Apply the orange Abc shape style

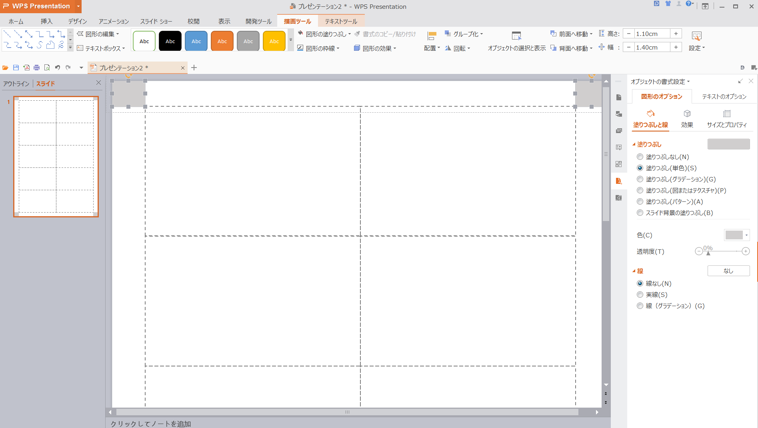coord(222,41)
